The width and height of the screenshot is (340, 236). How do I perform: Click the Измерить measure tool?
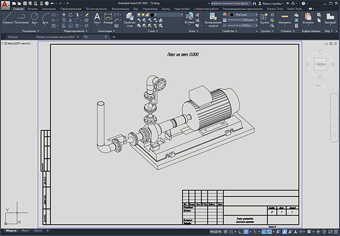pos(284,18)
